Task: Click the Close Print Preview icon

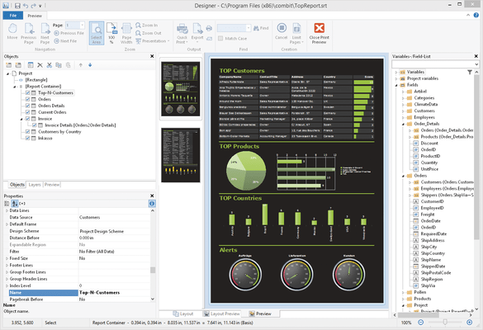Action: click(x=320, y=28)
